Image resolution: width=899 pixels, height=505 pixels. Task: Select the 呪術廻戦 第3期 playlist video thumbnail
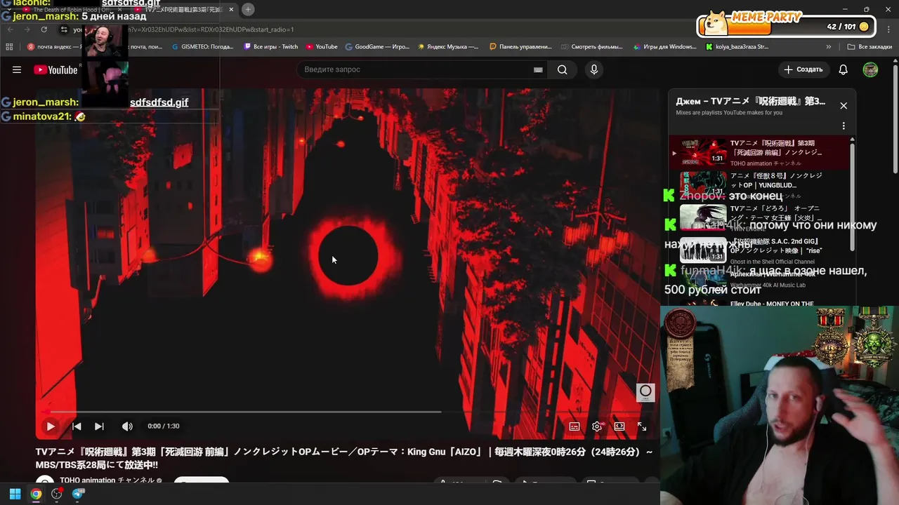coord(703,152)
